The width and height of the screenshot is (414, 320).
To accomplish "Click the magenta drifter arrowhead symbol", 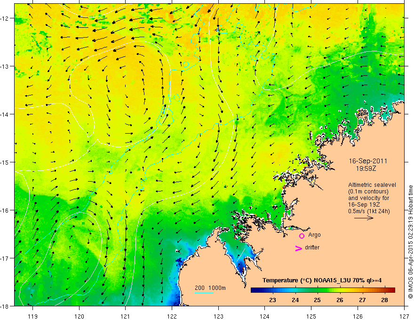I will coord(299,248).
